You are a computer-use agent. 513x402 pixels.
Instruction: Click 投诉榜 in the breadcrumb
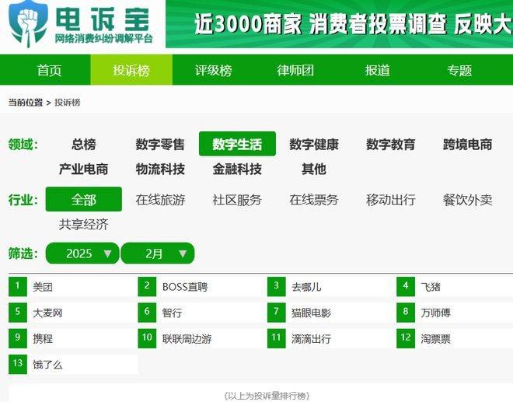(x=68, y=103)
